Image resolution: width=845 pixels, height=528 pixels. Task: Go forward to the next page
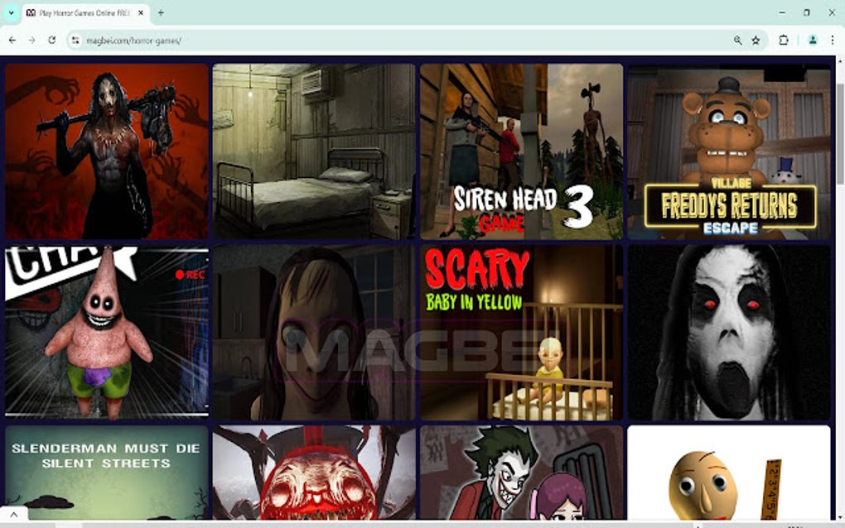point(32,41)
